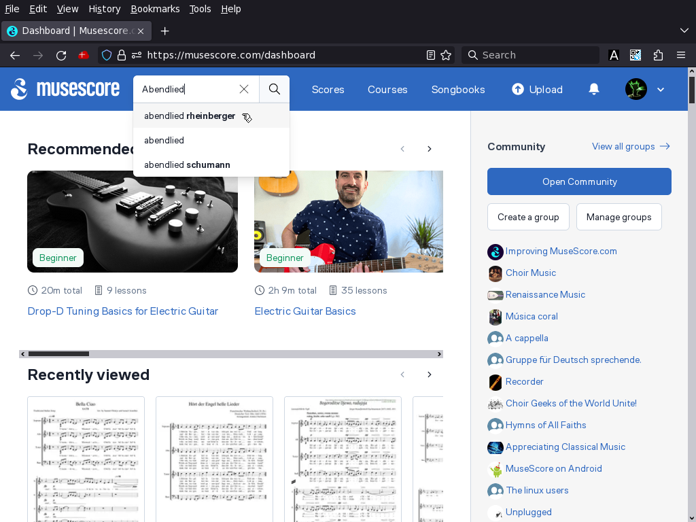Image resolution: width=696 pixels, height=522 pixels.
Task: Open Appreciating Classical Music group icon
Action: pyautogui.click(x=495, y=447)
